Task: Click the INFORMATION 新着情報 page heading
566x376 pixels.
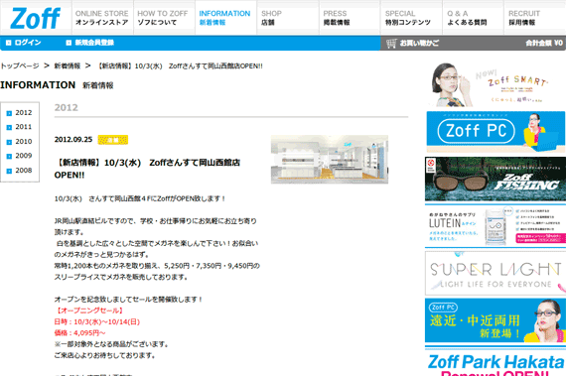Action: coord(57,85)
